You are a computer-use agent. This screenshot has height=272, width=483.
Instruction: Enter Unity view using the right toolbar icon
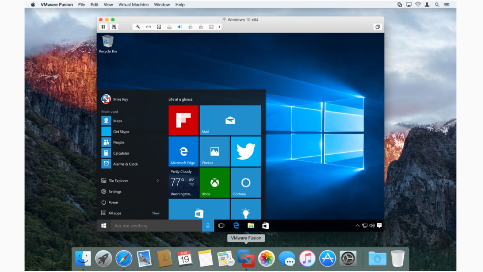tap(378, 27)
